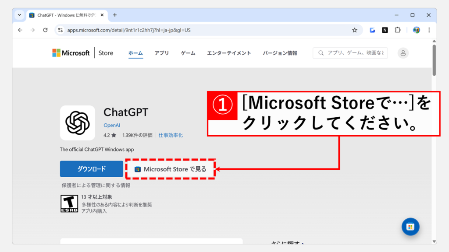Screen dimensions: 449x252
Task: Click the 13 才以上対象 text
Action: coord(96,197)
